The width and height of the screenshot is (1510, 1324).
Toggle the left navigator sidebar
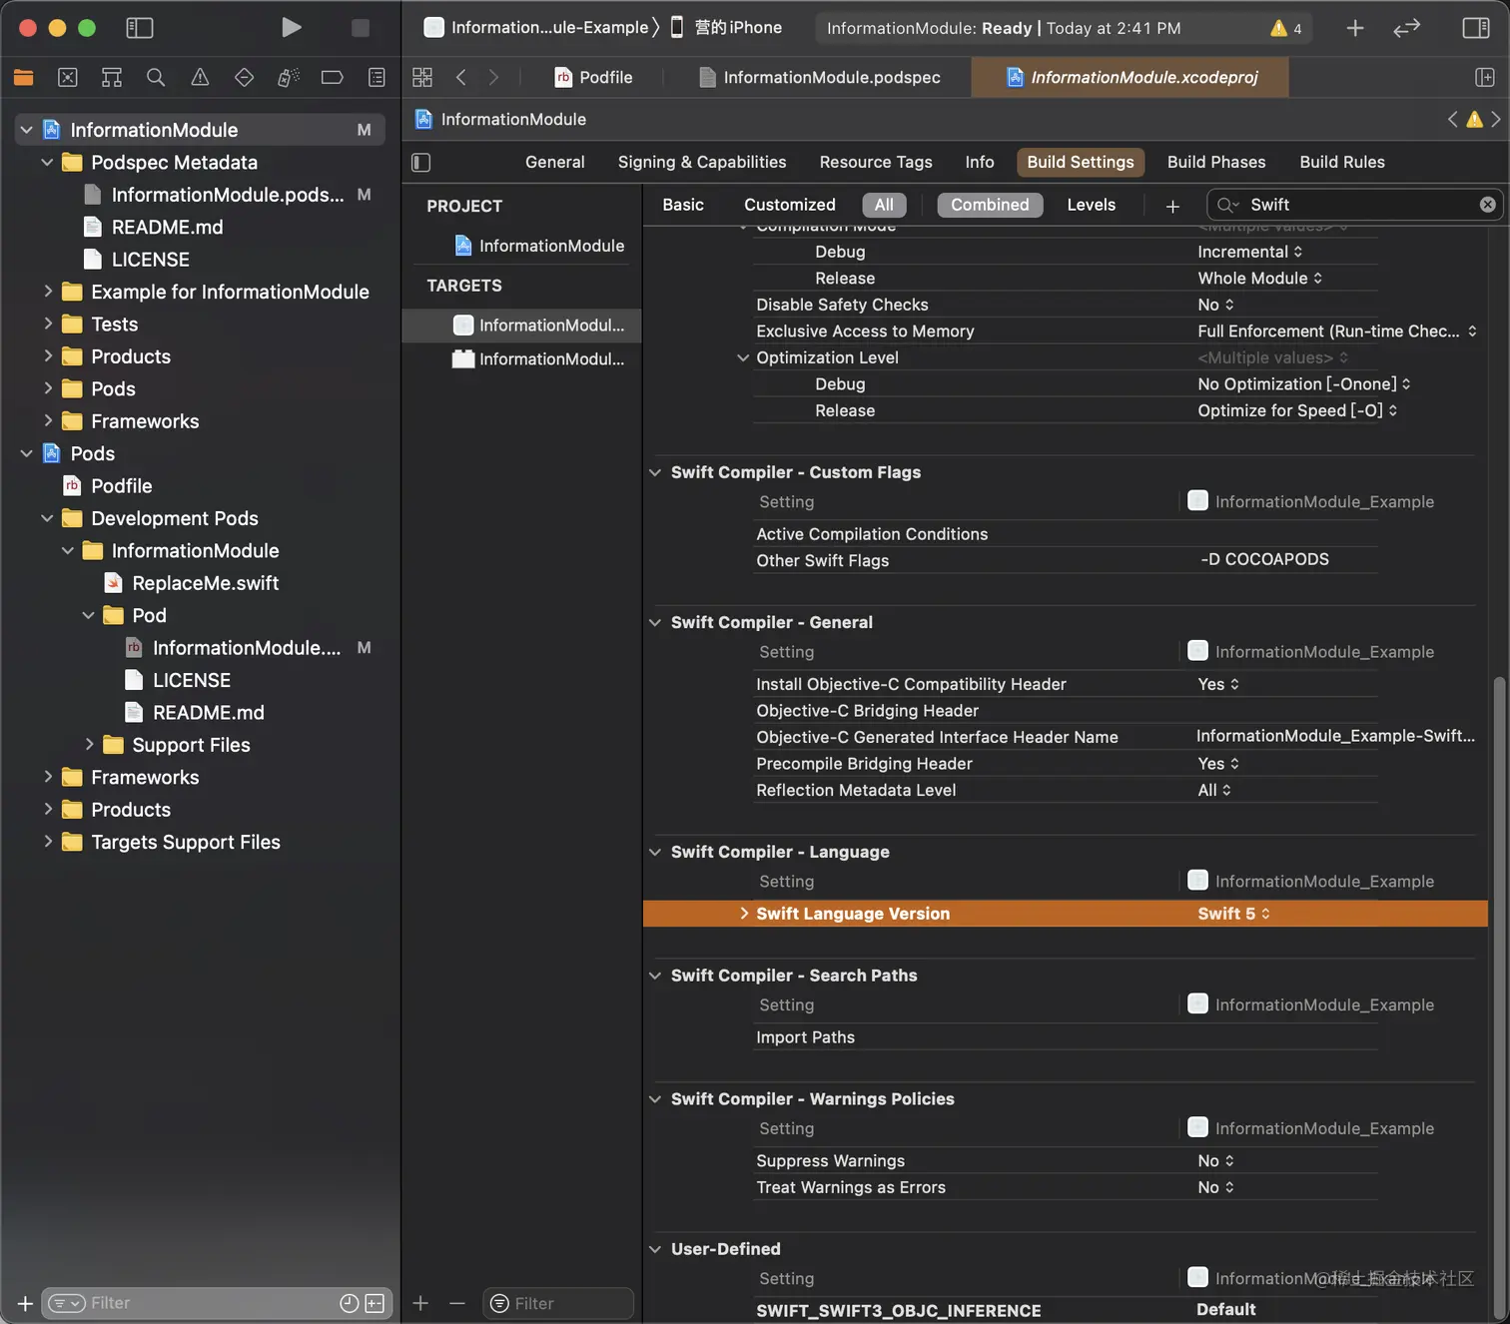[140, 28]
